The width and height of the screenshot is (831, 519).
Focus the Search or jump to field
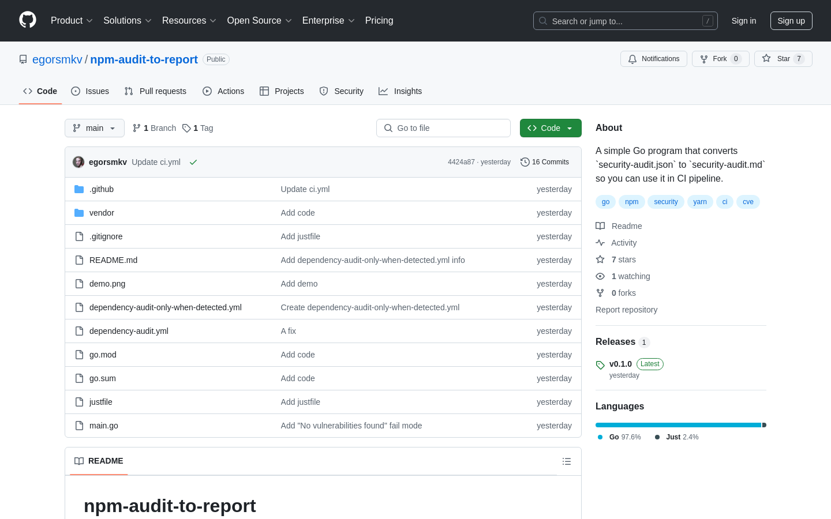tap(626, 21)
